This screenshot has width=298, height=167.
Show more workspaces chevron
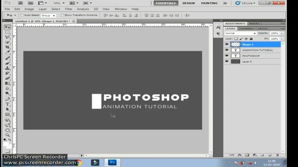[225, 3]
